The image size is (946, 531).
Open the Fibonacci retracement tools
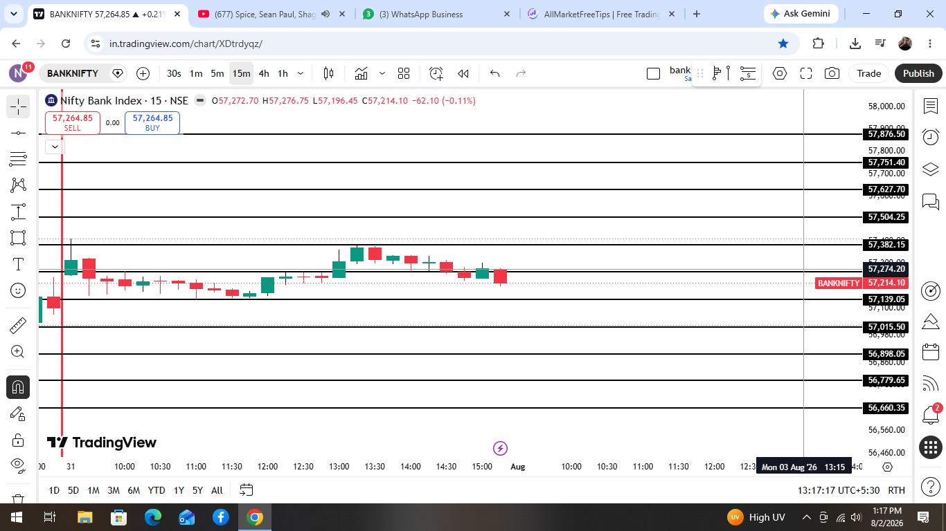[18, 159]
